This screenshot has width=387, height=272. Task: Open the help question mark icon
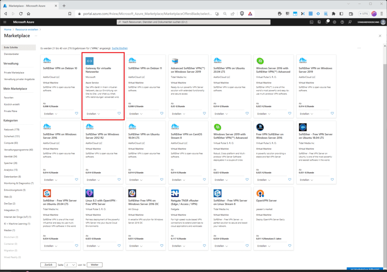pos(342,22)
